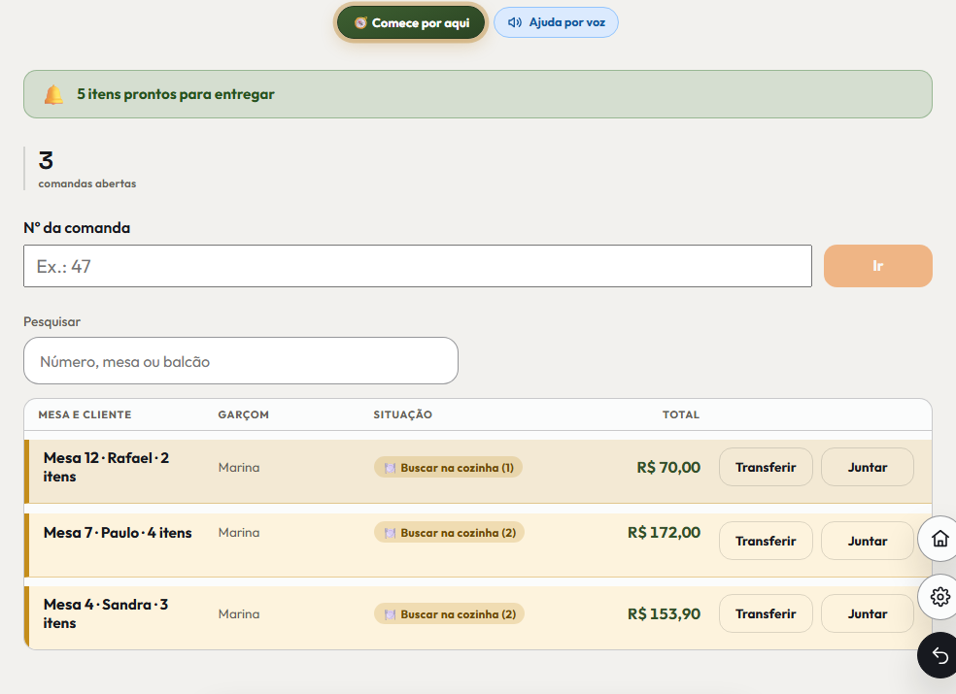Click Marina in the Mesa 7 row
This screenshot has width=956, height=694.
239,533
